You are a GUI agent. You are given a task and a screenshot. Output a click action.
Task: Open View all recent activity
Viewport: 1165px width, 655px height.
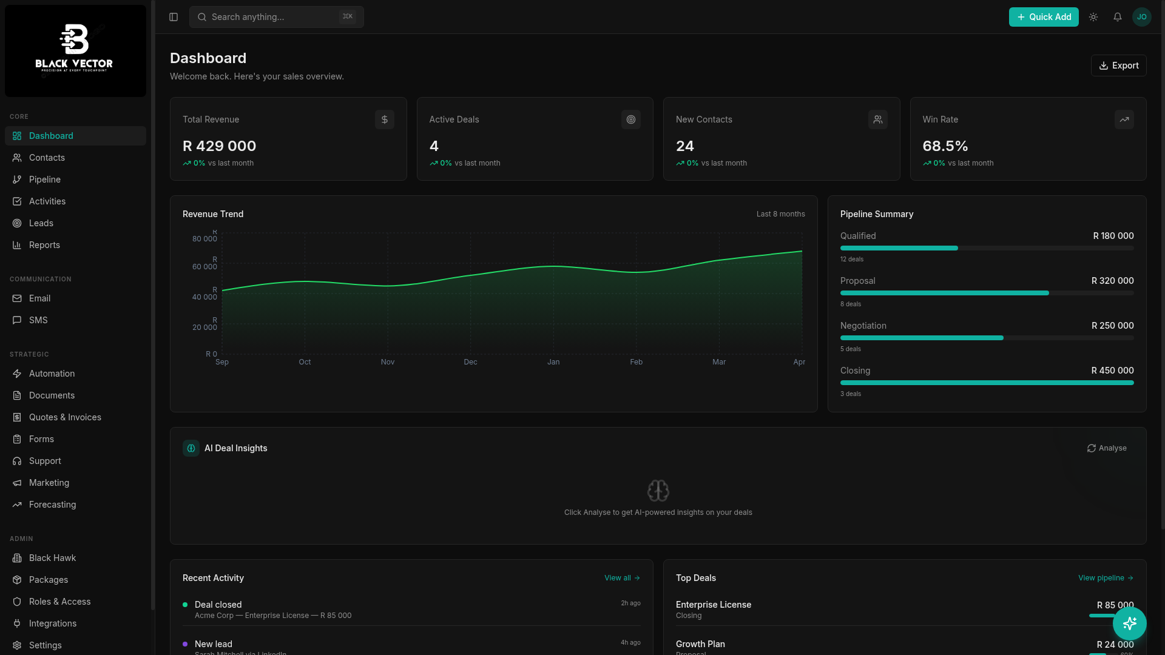pyautogui.click(x=622, y=578)
